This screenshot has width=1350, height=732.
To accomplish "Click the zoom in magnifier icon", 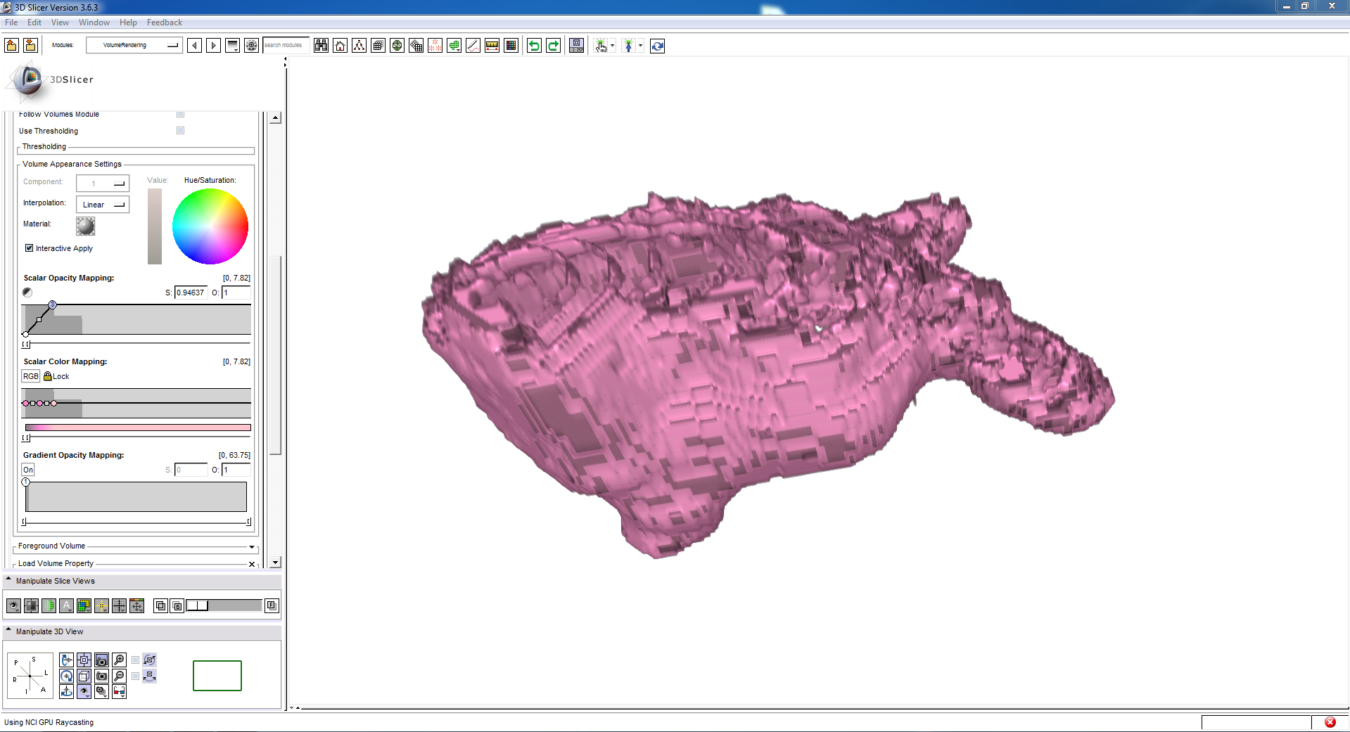I will tap(119, 660).
